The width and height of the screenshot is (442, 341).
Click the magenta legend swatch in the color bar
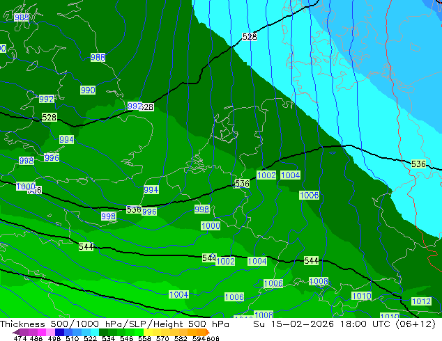click(x=42, y=332)
